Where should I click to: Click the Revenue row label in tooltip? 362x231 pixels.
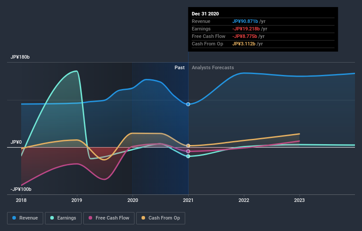point(201,22)
